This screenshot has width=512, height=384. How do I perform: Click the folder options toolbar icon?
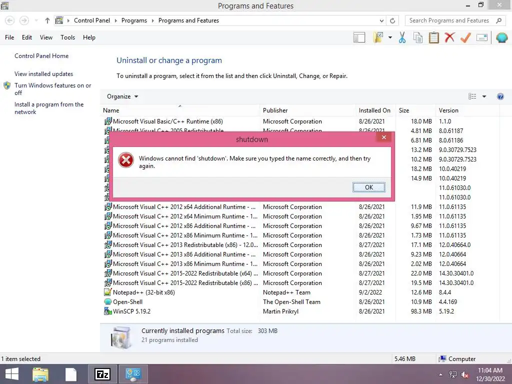tap(378, 37)
